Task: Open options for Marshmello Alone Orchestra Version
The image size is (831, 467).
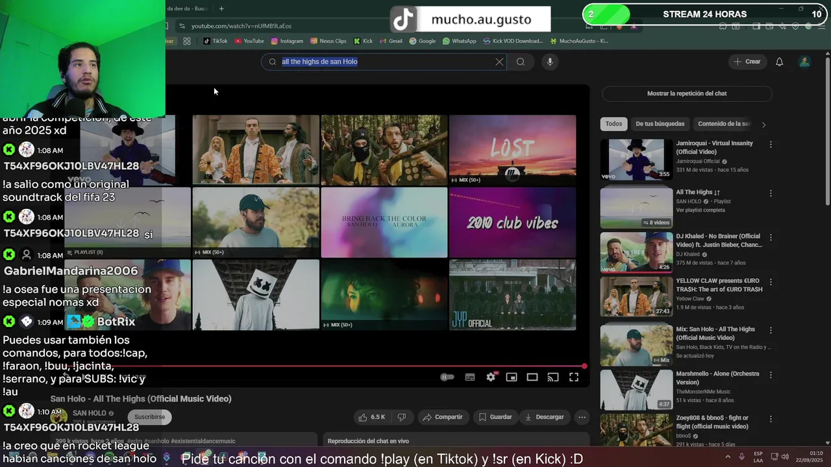Action: click(771, 375)
